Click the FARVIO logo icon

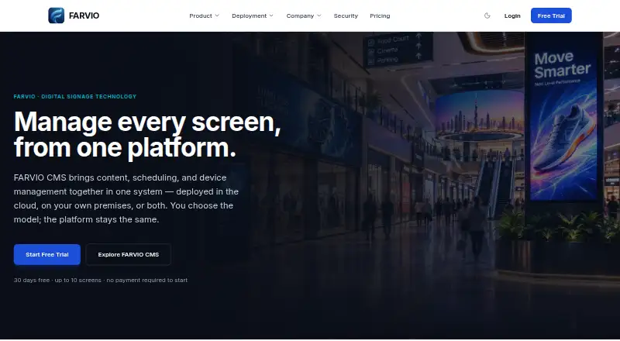pos(56,15)
